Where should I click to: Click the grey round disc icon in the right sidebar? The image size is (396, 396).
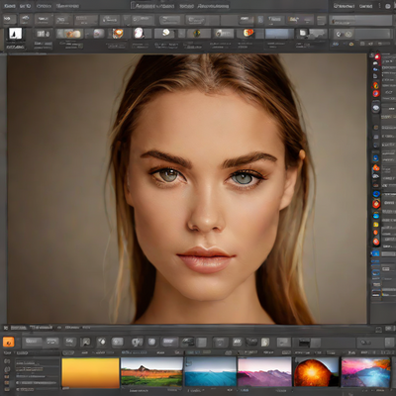[x=376, y=107]
